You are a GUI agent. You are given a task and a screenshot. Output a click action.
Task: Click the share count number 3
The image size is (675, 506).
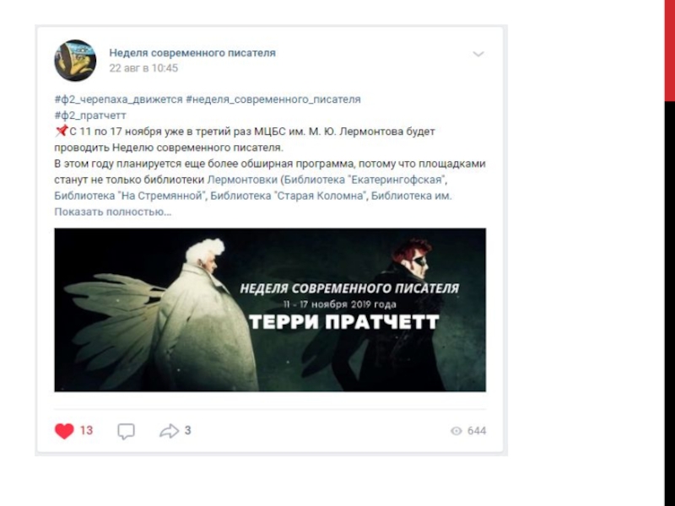tap(187, 430)
